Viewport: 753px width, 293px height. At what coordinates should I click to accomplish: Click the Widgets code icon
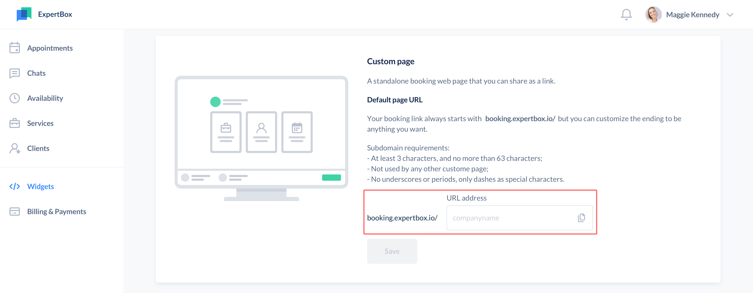14,186
